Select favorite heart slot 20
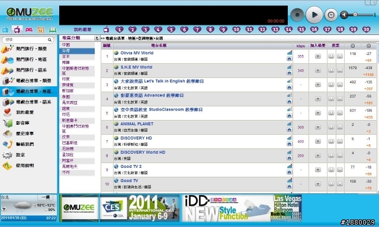This screenshot has width=379, height=227. click(x=366, y=30)
